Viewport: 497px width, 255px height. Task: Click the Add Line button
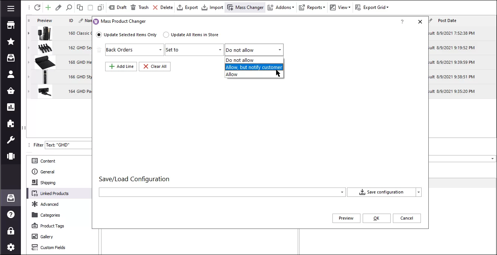[x=121, y=66]
